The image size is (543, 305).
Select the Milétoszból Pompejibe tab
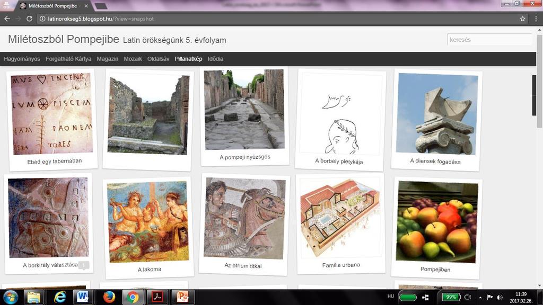coord(52,6)
